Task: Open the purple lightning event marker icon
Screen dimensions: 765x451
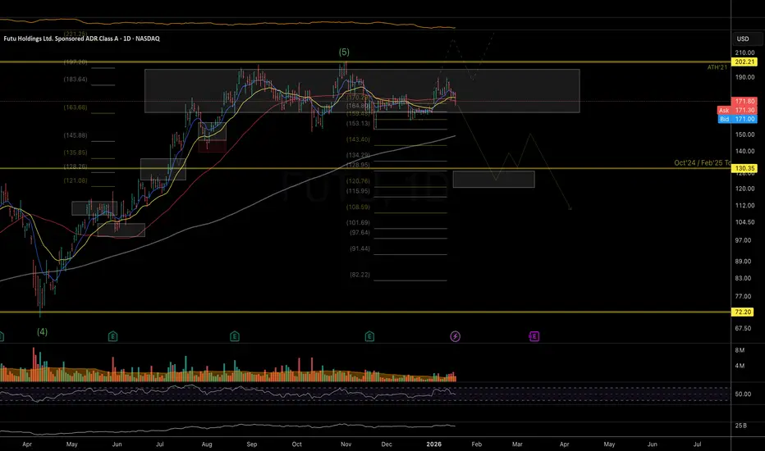Action: [x=456, y=336]
